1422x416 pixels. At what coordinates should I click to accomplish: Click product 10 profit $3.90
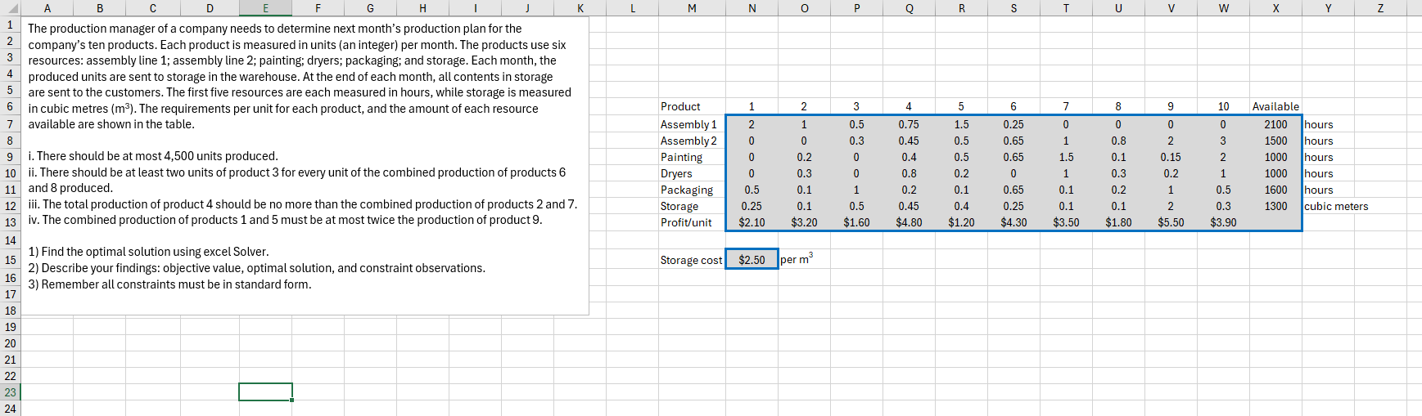[x=1223, y=222]
